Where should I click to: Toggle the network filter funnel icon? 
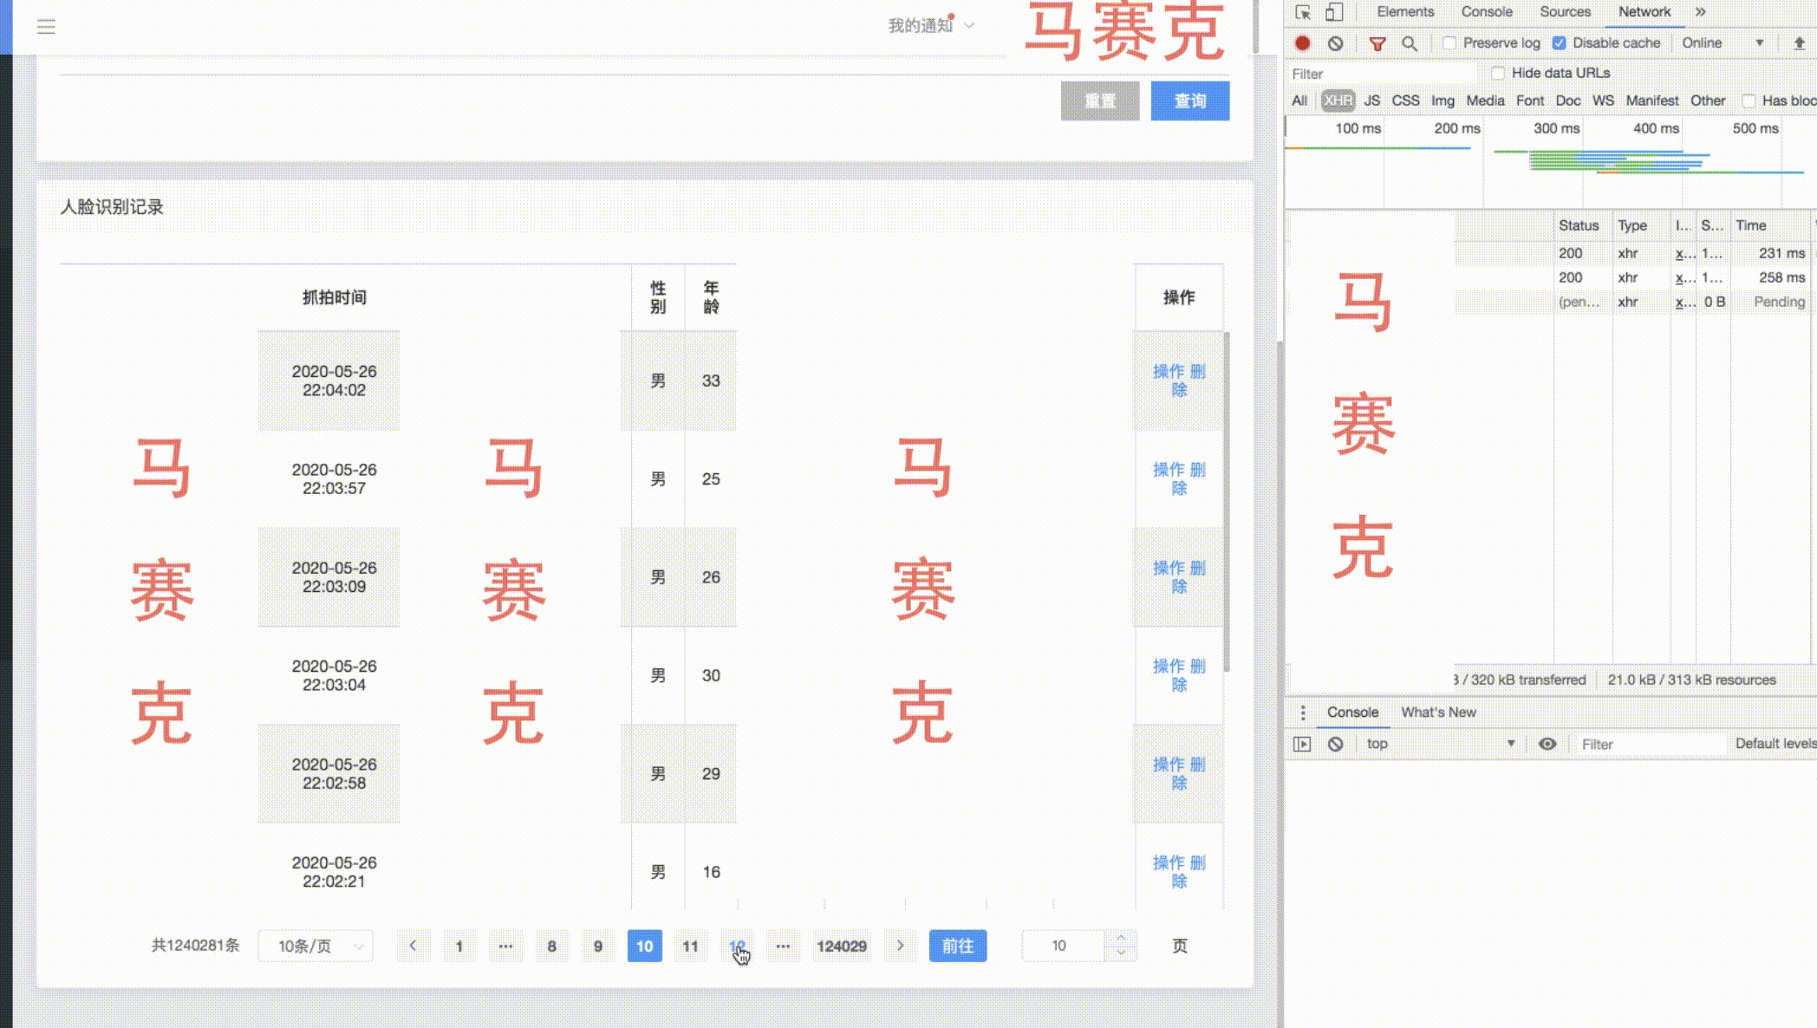click(1377, 42)
